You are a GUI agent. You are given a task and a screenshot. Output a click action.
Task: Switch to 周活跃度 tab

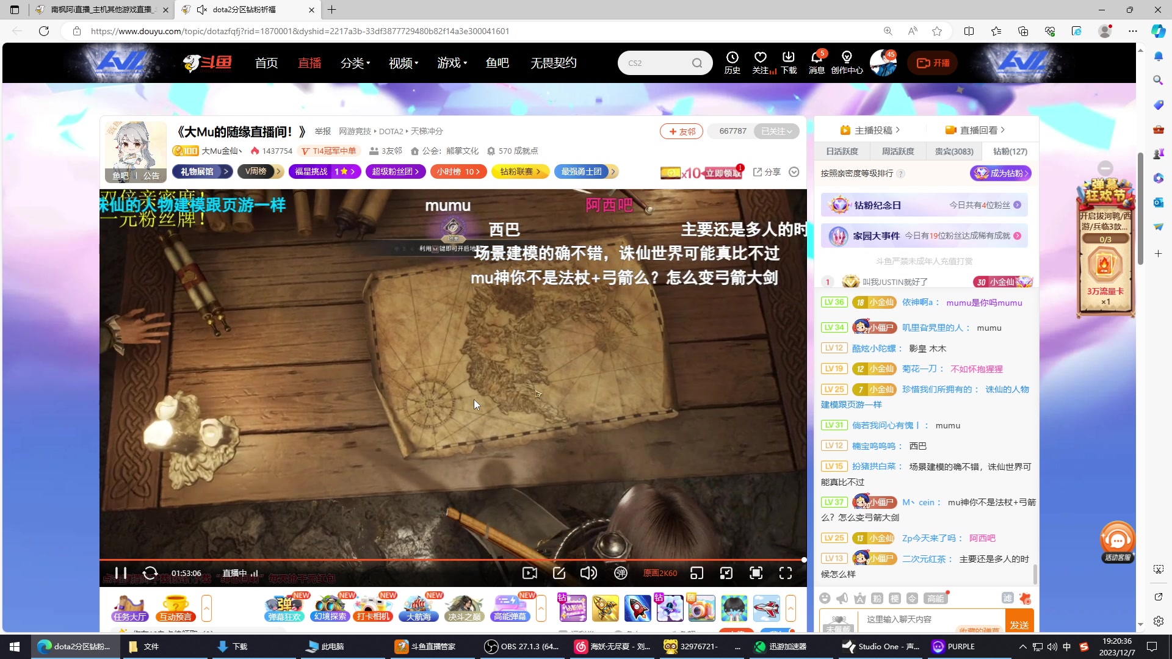(x=898, y=151)
